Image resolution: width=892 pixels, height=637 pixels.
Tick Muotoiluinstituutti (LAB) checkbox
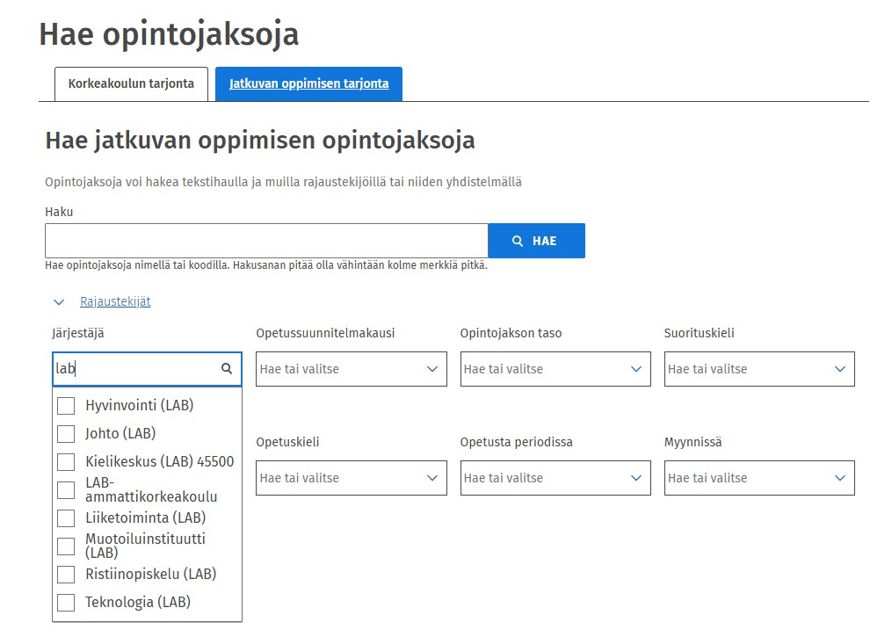66,546
